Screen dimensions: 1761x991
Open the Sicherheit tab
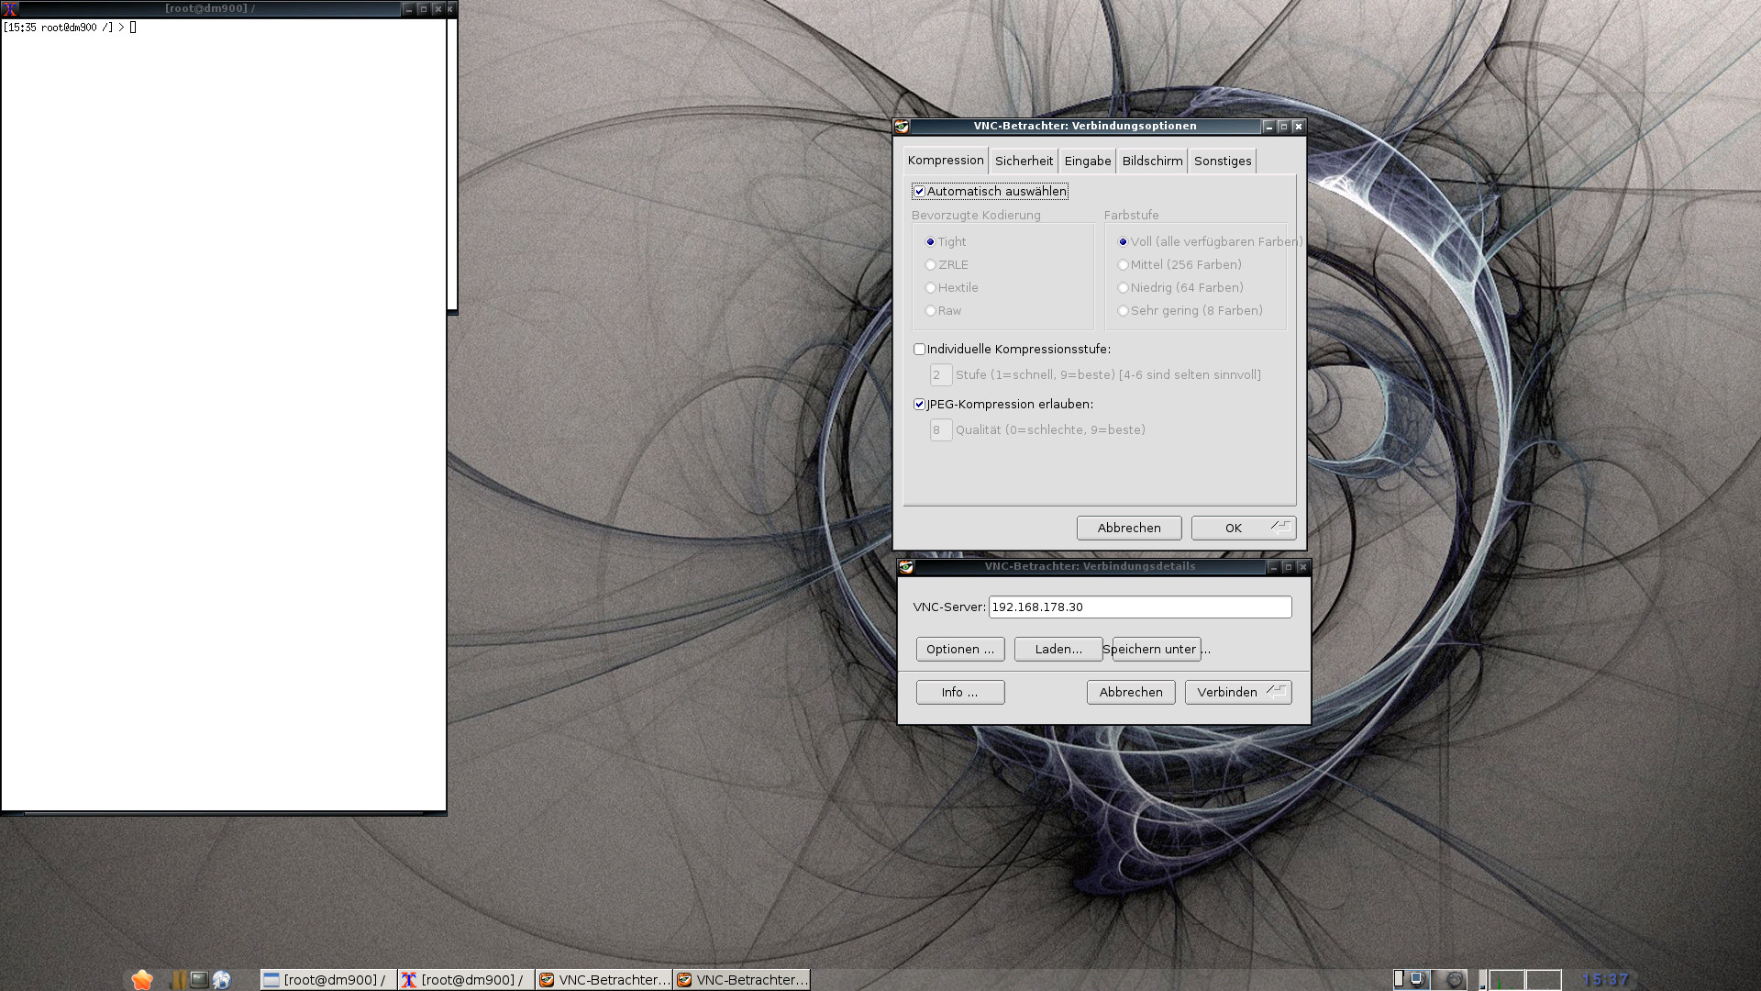coord(1024,161)
